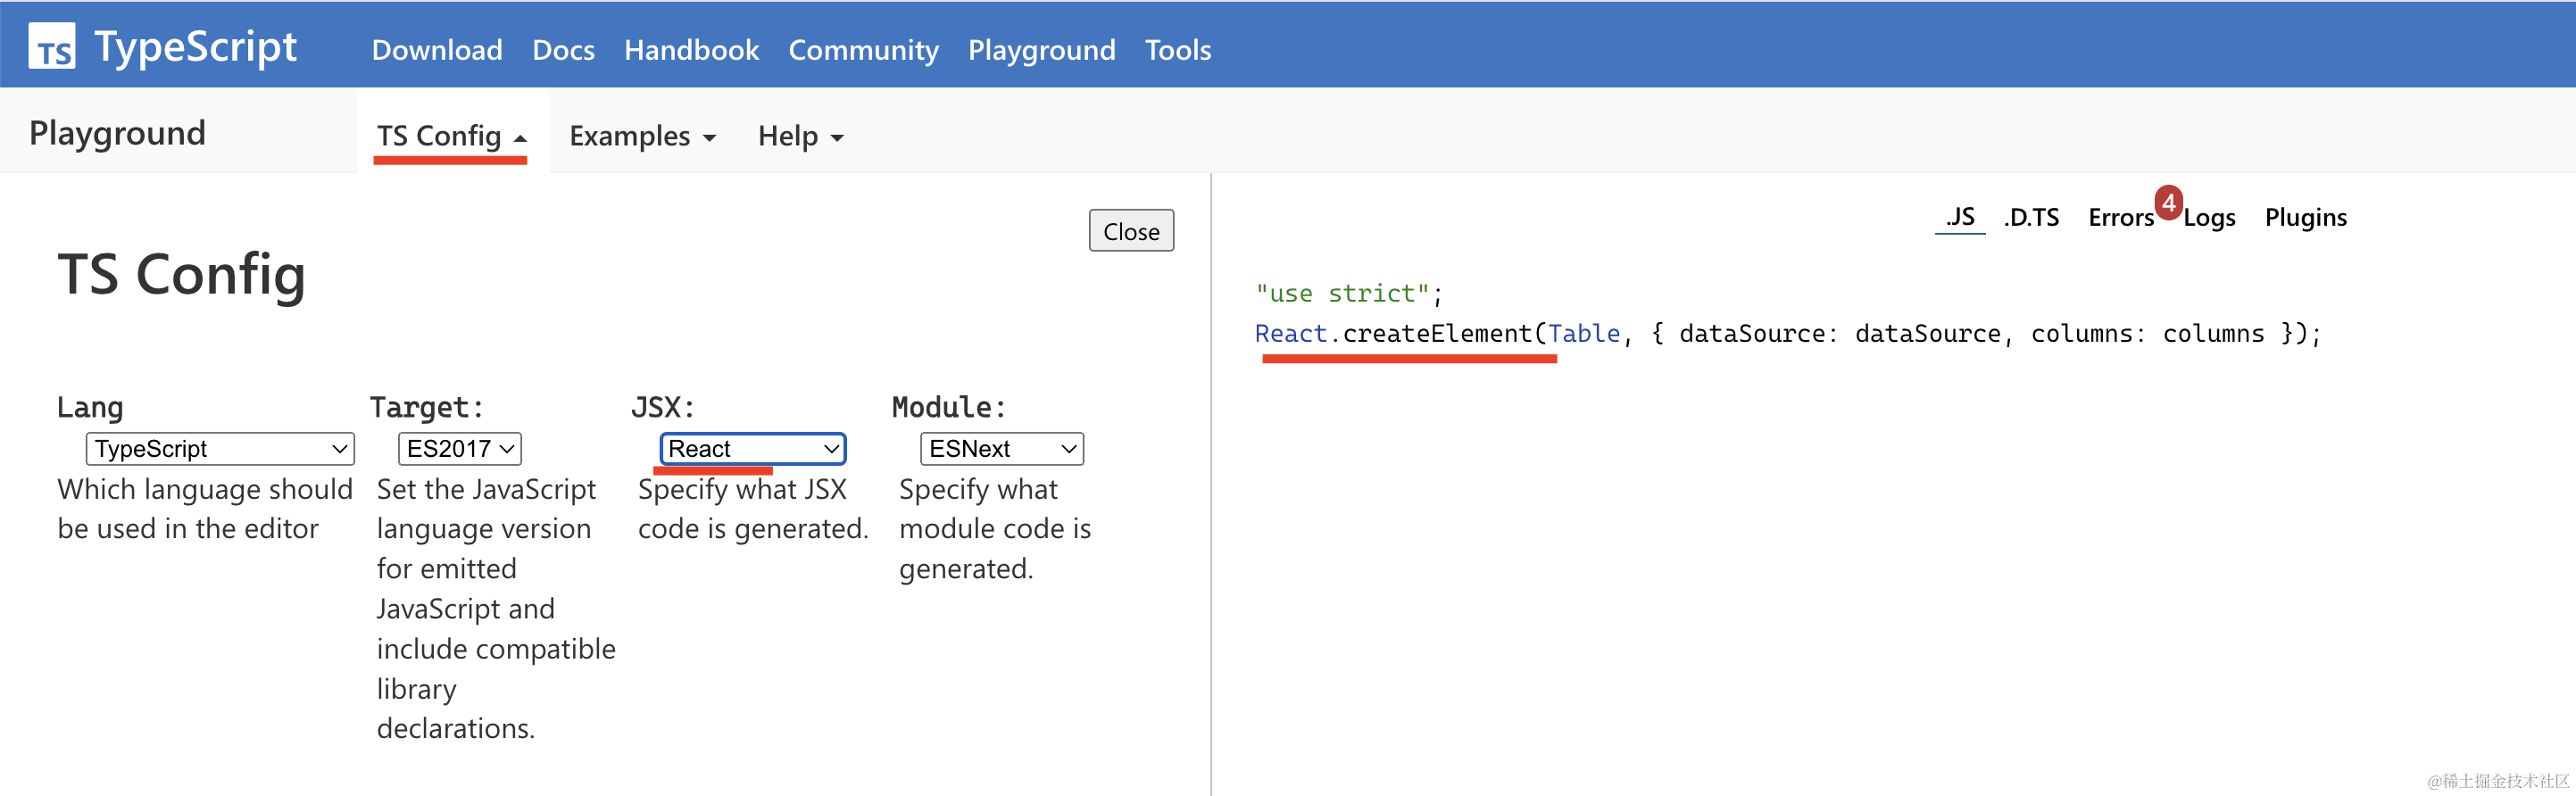Click the error count badge 4
This screenshot has width=2576, height=796.
point(2168,202)
